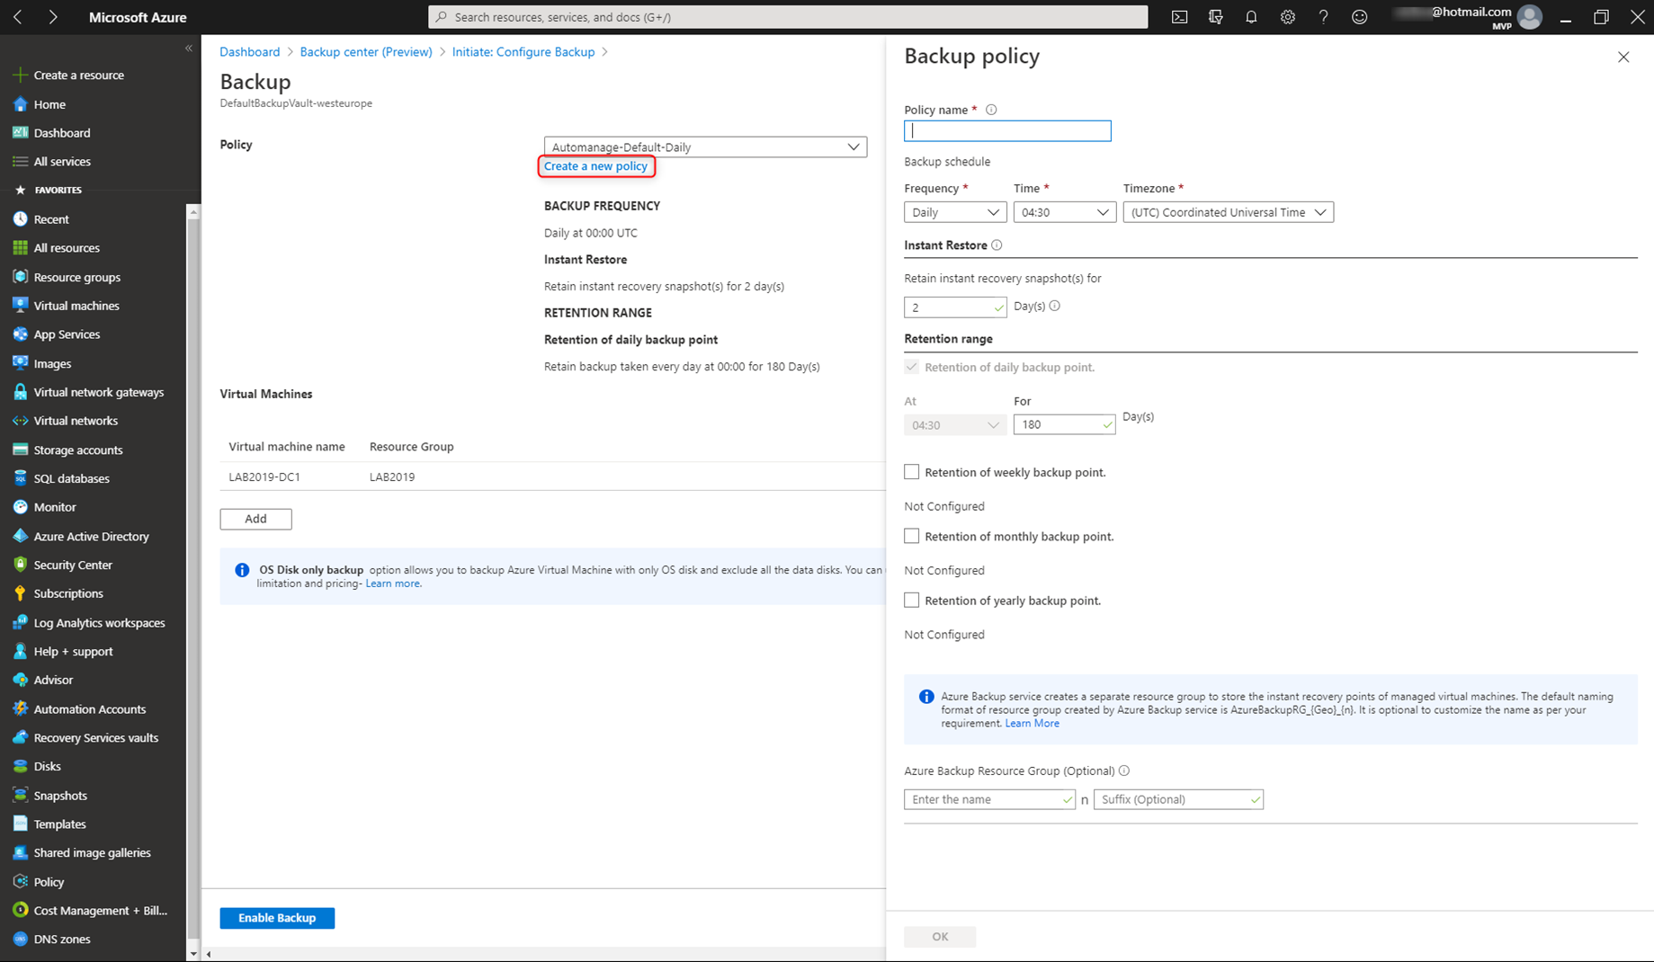
Task: Open the account avatar menu
Action: 1529,17
